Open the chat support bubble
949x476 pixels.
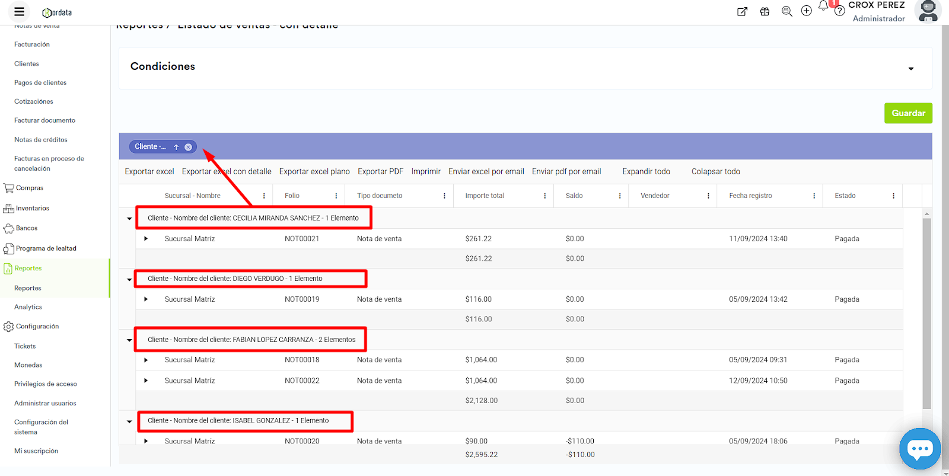[919, 449]
